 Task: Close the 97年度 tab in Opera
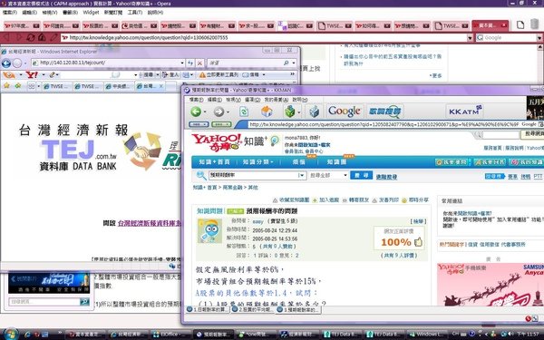pyautogui.click(x=36, y=25)
